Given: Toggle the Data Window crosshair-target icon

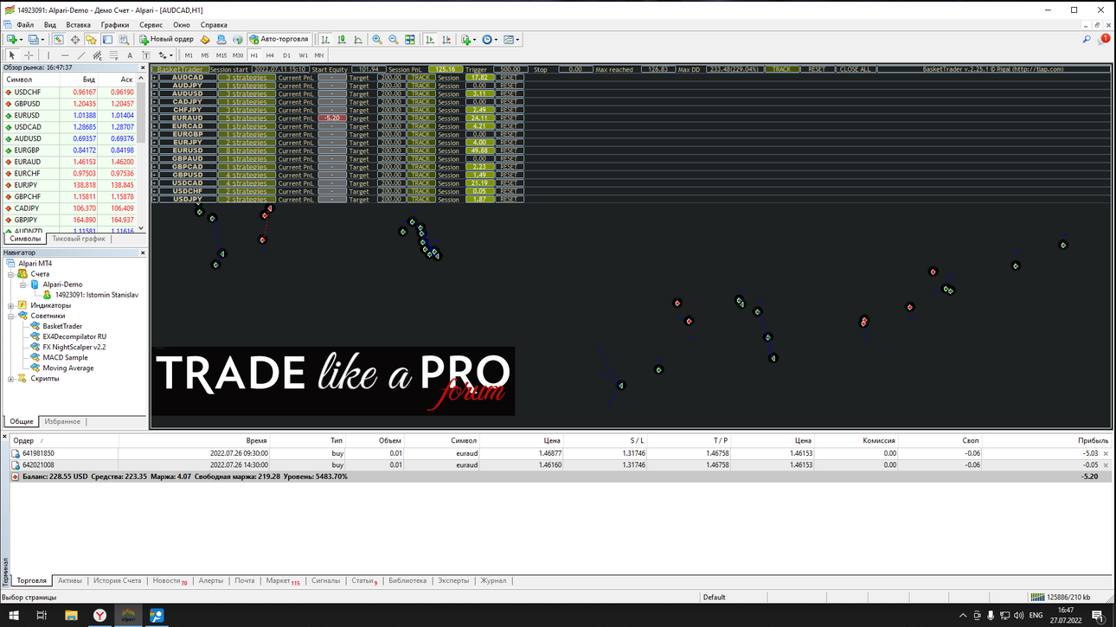Looking at the screenshot, I should tap(75, 39).
